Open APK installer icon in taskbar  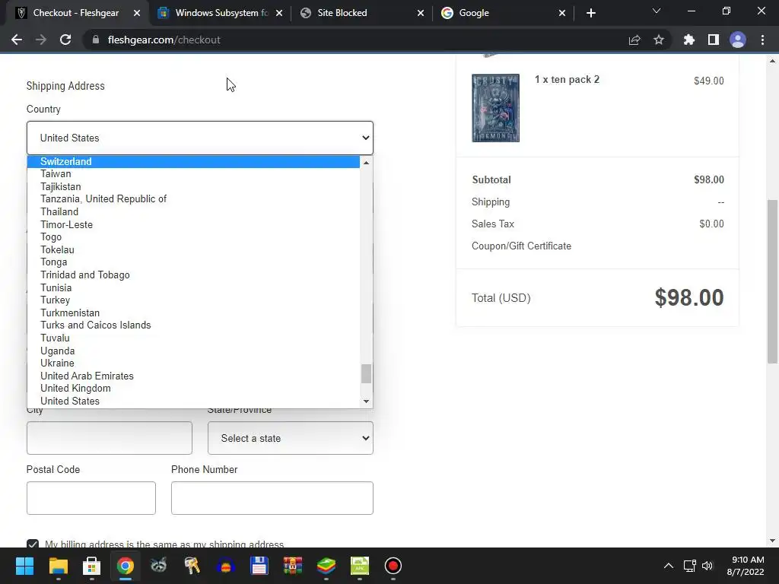tap(360, 566)
